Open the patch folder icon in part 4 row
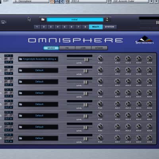This screenshot has height=159, width=159. [20, 93]
